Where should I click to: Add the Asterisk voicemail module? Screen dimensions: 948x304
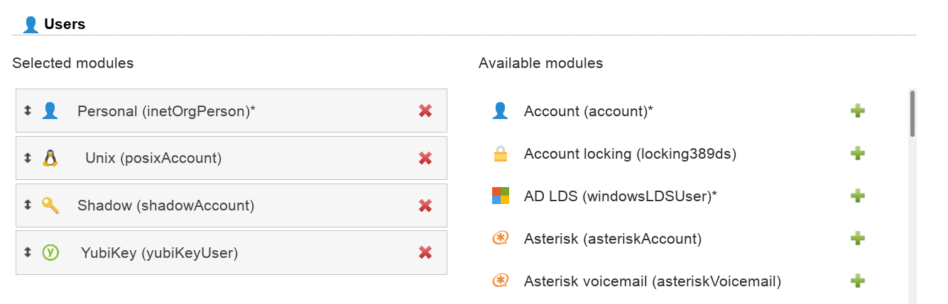tap(858, 281)
